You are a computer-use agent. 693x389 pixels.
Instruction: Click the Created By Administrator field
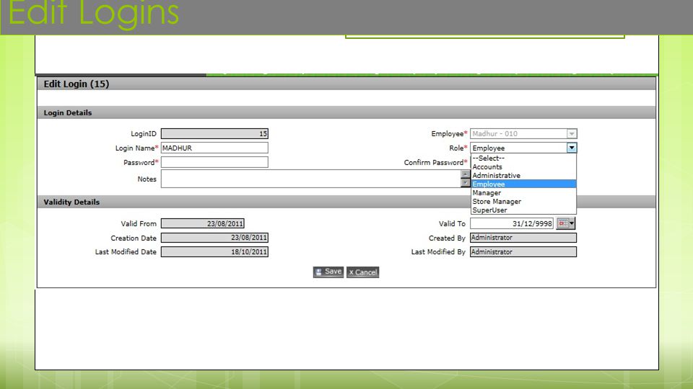coord(523,238)
